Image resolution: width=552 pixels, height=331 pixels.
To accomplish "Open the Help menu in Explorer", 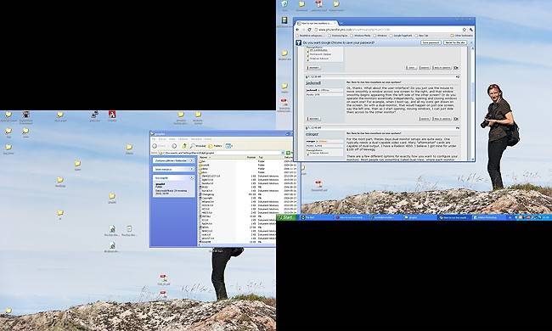I will coord(208,139).
